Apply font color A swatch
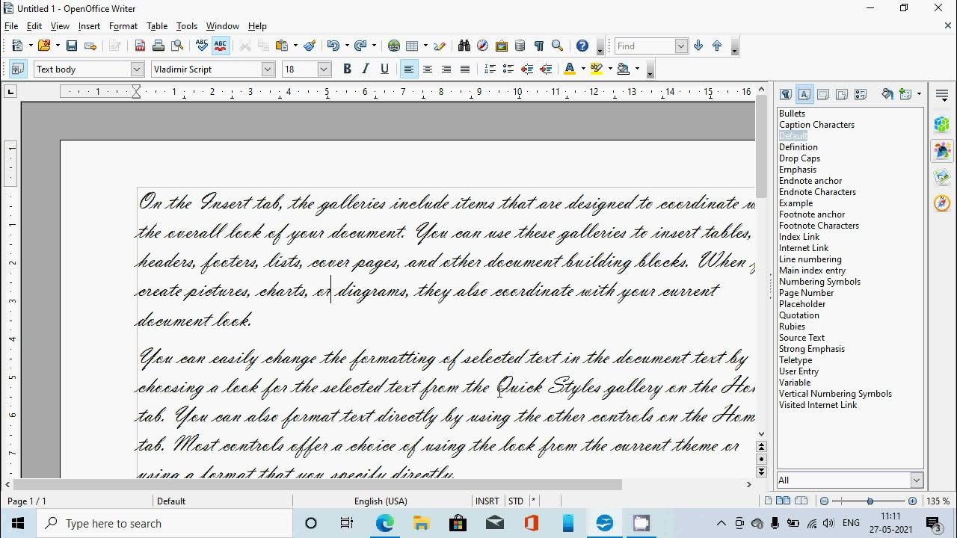 coord(570,69)
